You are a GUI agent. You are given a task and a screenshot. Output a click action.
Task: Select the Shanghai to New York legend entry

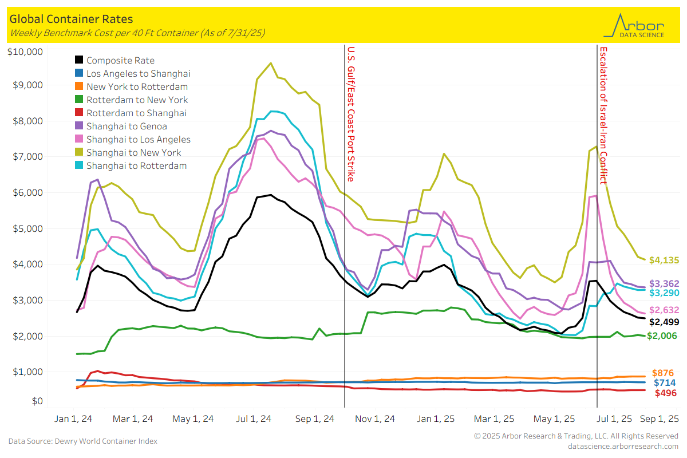coord(133,152)
